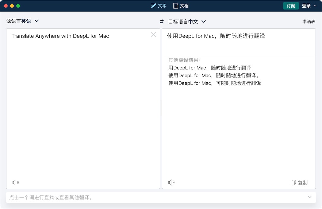Click the 订阅 subscribe button
The width and height of the screenshot is (322, 209).
291,6
